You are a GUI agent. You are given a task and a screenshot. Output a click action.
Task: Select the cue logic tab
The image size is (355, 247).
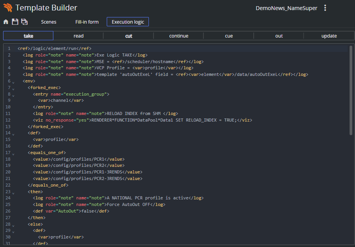tap(229, 36)
